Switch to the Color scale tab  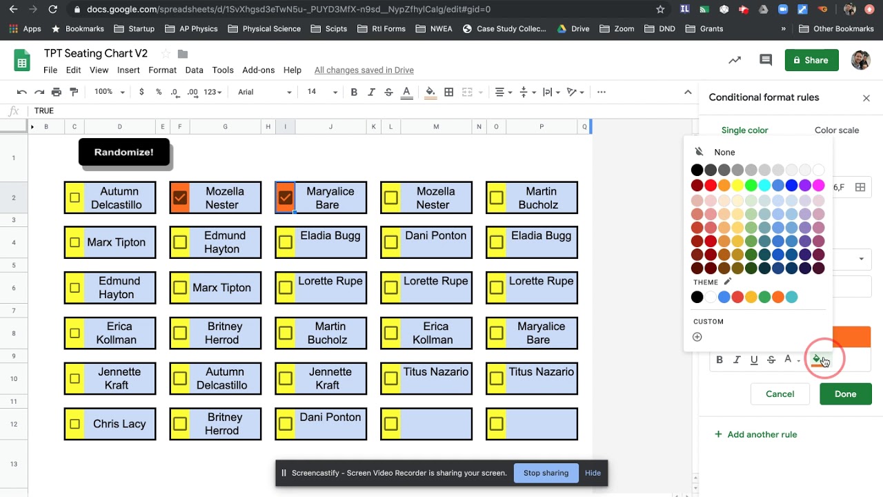pos(837,130)
